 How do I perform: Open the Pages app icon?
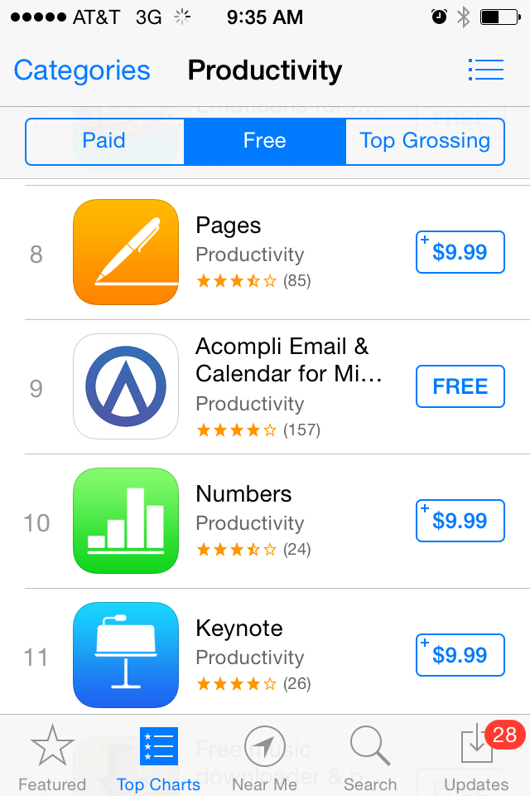click(126, 252)
